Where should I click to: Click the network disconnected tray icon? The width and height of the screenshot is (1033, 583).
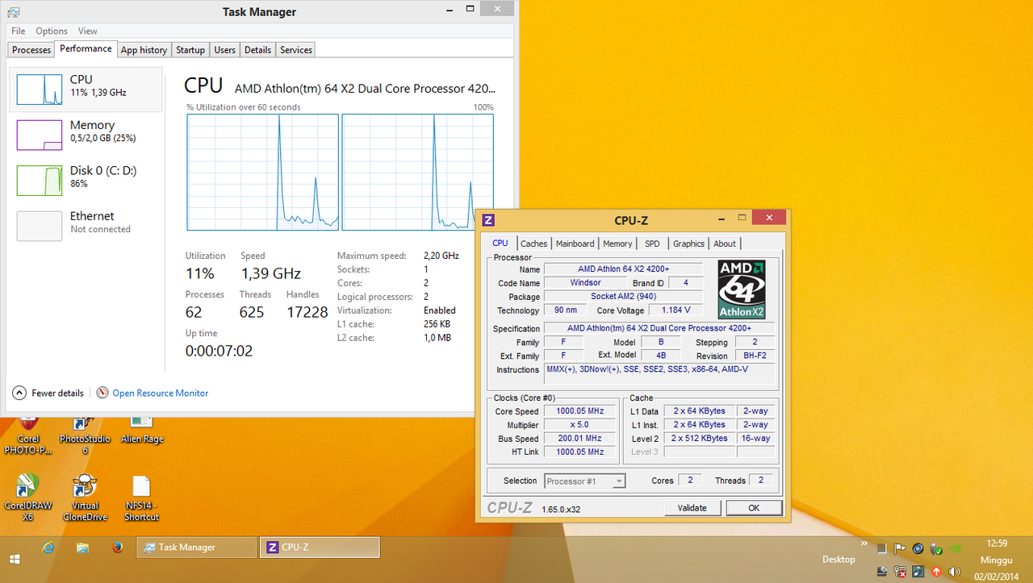point(900,572)
